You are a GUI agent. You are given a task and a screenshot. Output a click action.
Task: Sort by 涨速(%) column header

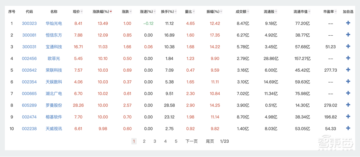click(148, 12)
